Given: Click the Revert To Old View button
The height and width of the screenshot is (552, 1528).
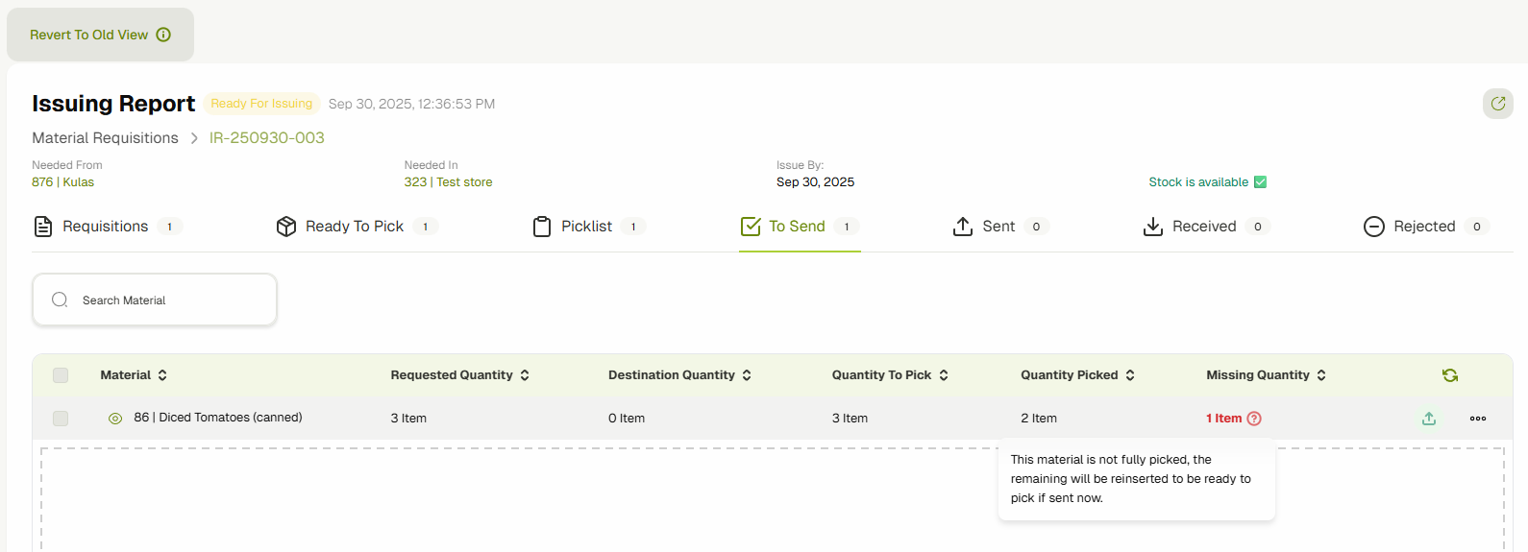Looking at the screenshot, I should [100, 35].
